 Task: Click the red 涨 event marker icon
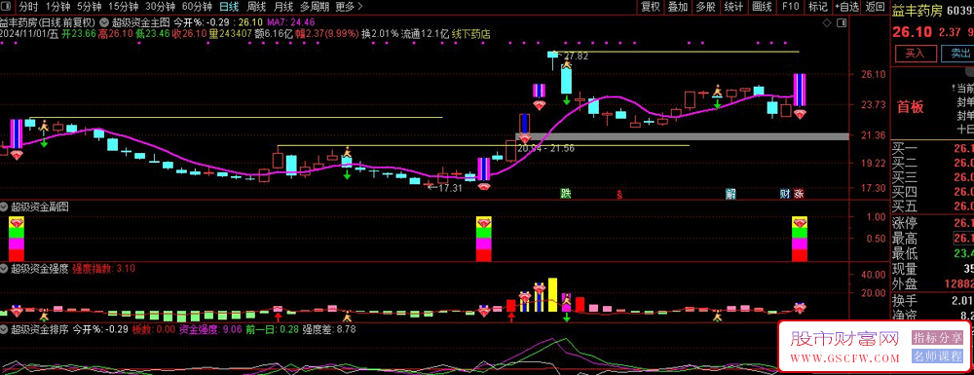(799, 193)
